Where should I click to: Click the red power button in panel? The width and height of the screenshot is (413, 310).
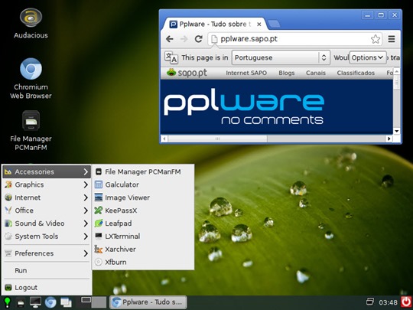pos(406,302)
